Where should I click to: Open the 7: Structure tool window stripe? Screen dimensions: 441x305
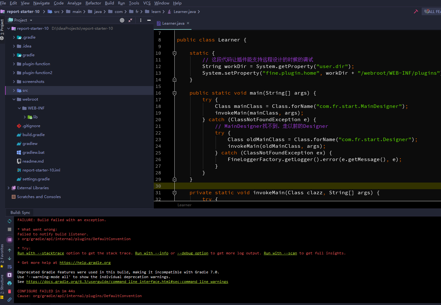coord(2,286)
